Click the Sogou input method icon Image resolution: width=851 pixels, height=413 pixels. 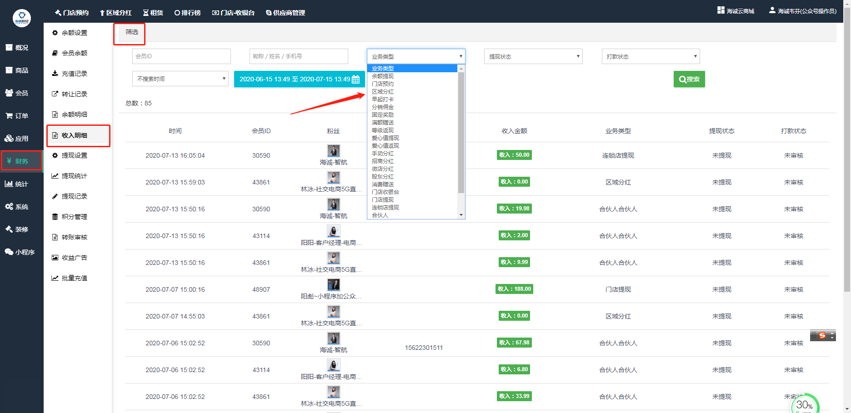coord(822,335)
